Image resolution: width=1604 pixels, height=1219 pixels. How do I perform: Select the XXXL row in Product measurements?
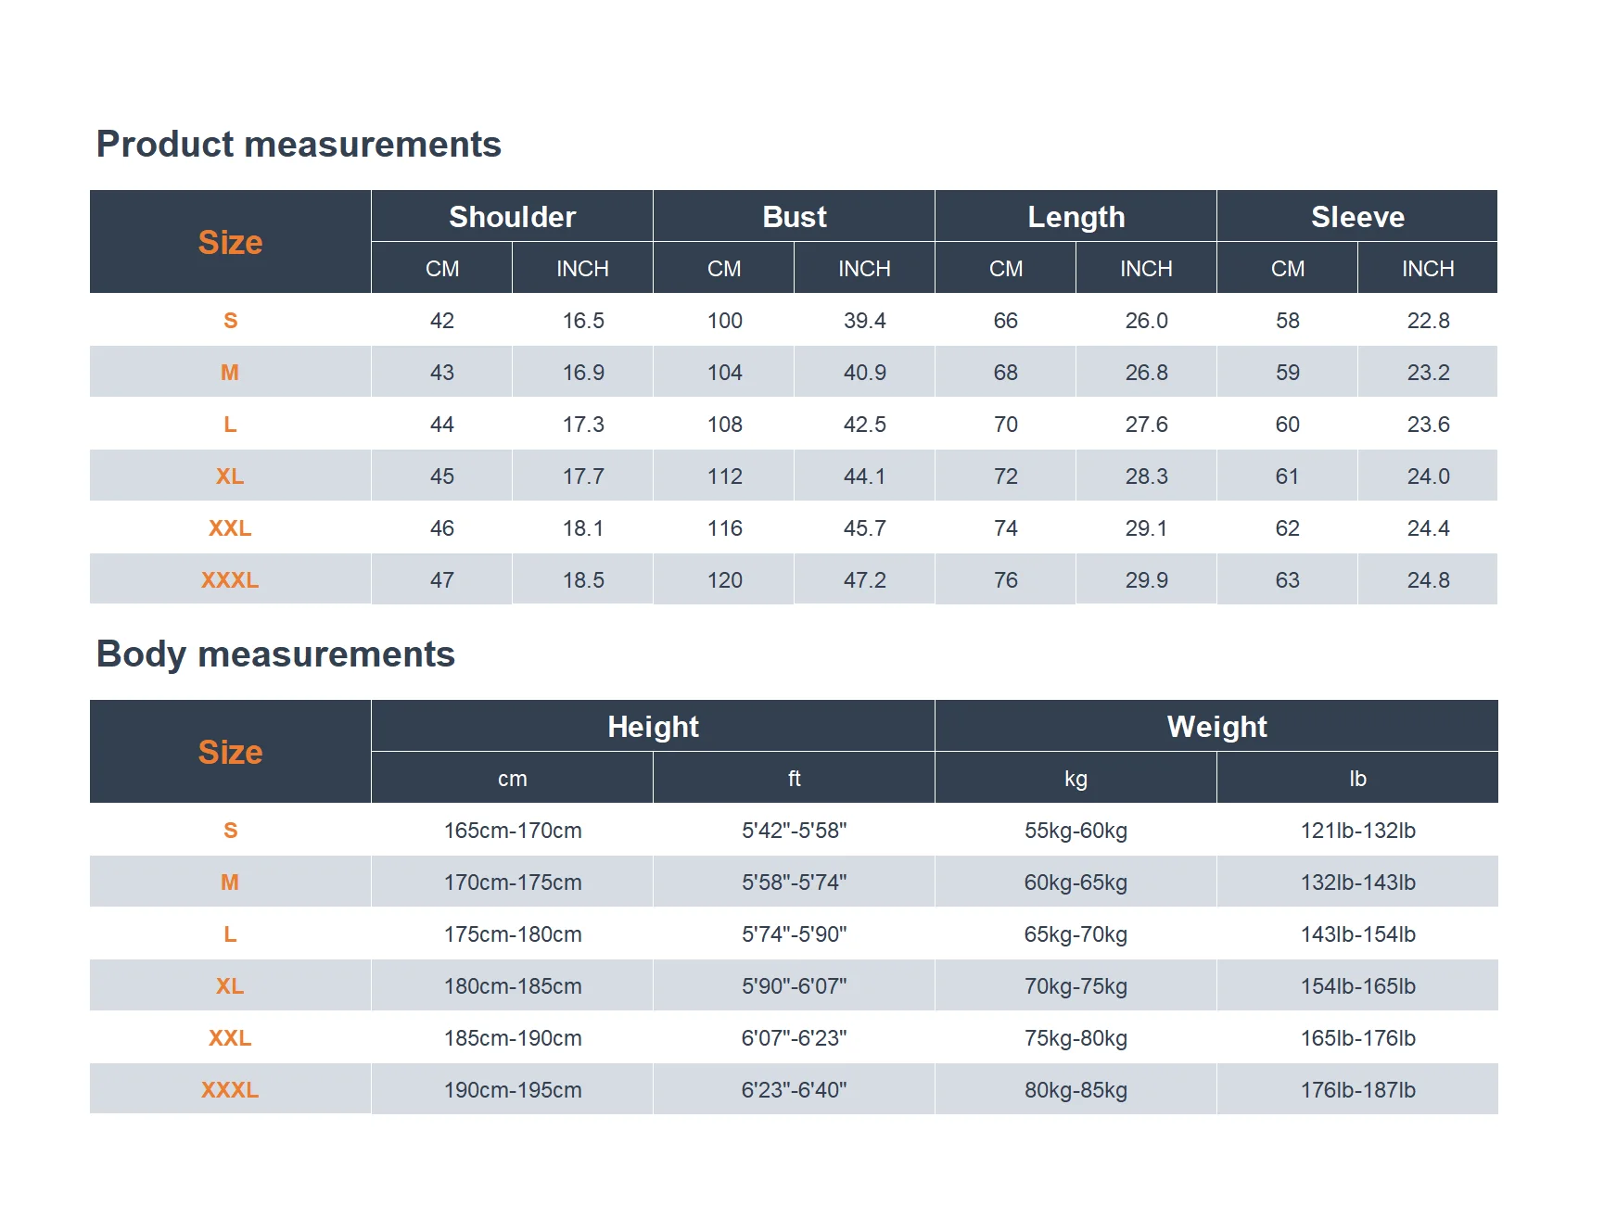point(794,579)
